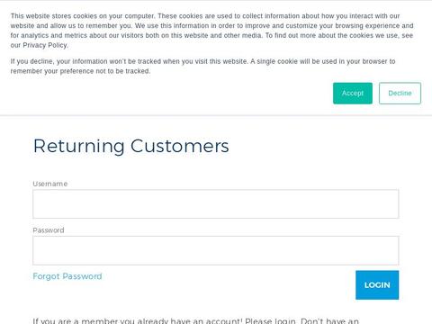The width and height of the screenshot is (432, 324).
Task: Accept the cookie policy
Action: [x=353, y=94]
